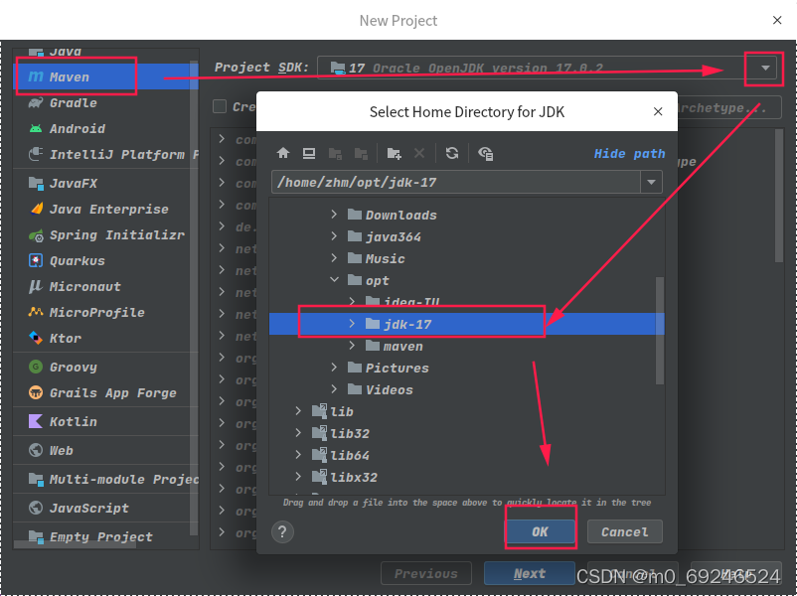Click the file tree vertical scrollbar
The image size is (797, 596).
click(x=659, y=330)
